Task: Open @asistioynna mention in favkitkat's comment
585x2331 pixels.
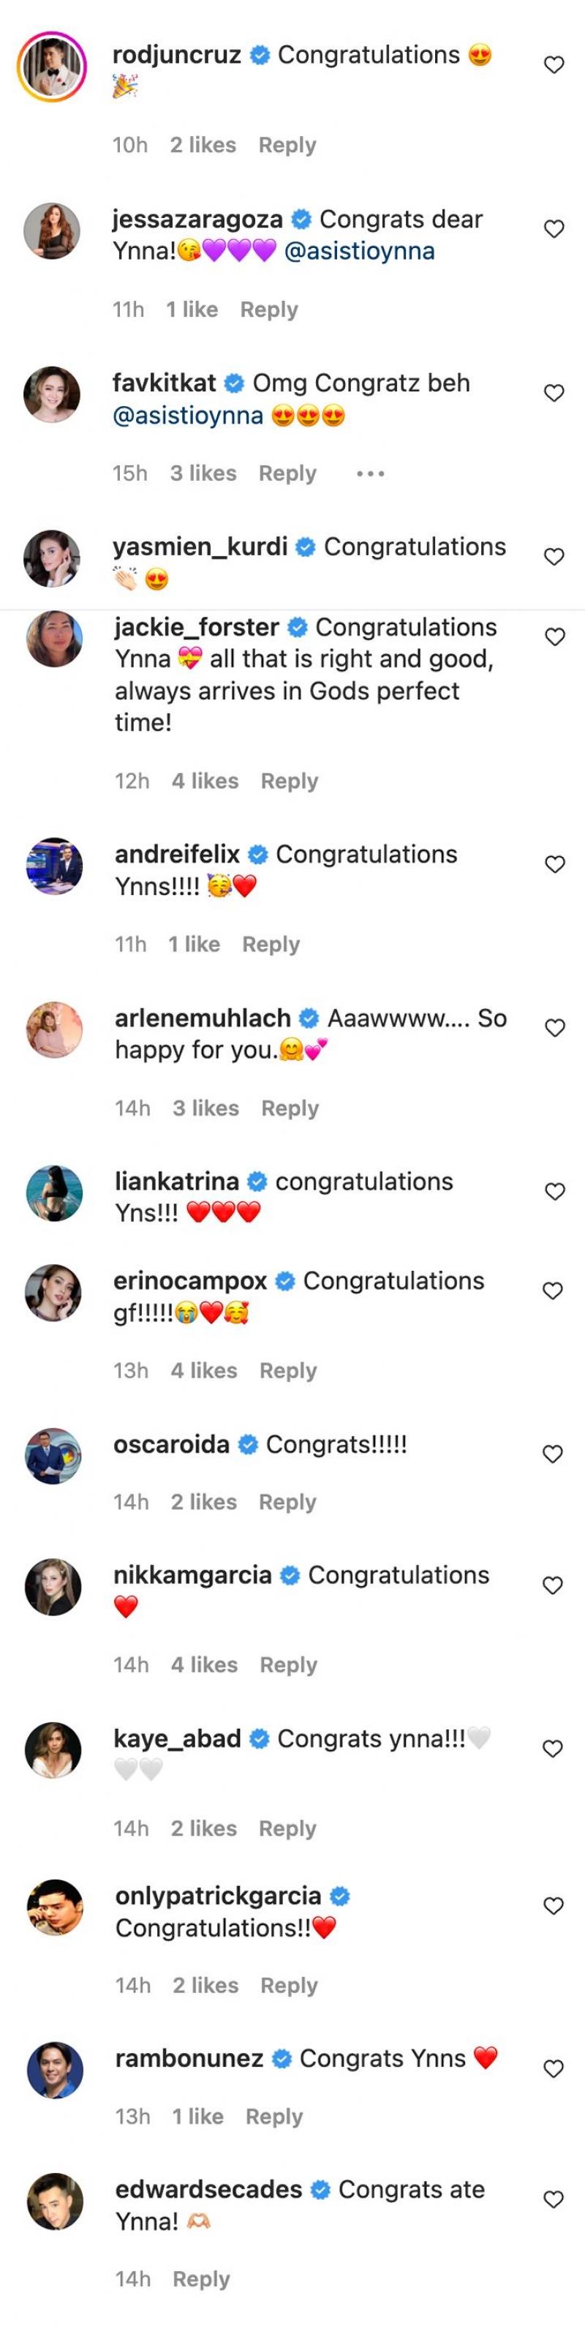Action: [188, 416]
